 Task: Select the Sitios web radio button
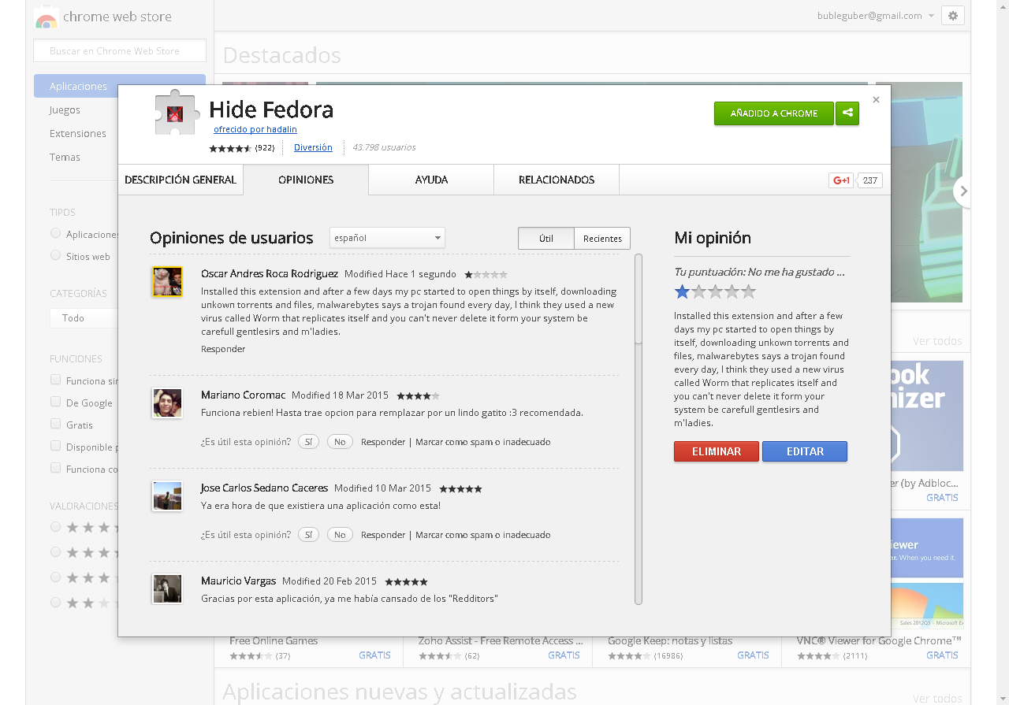55,255
